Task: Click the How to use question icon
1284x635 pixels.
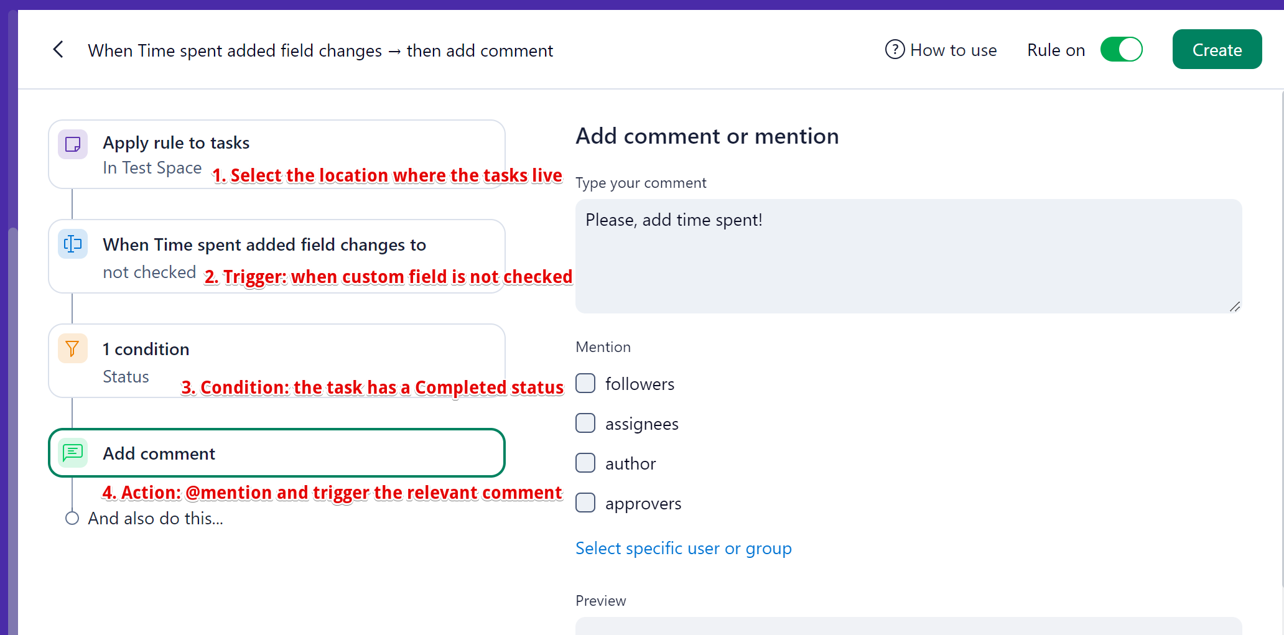Action: point(895,50)
